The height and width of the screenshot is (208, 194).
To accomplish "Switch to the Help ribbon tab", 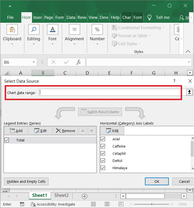I will (115, 17).
